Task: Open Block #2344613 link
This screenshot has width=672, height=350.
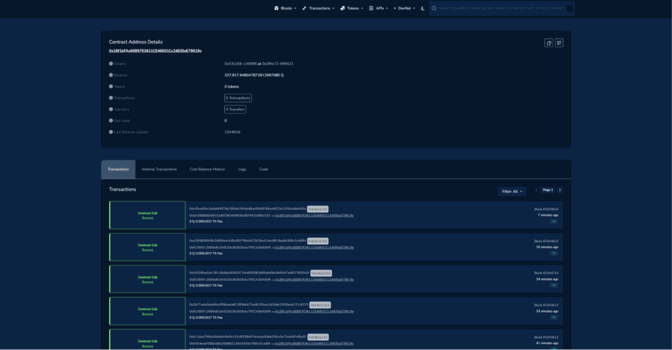Action: pos(546,305)
